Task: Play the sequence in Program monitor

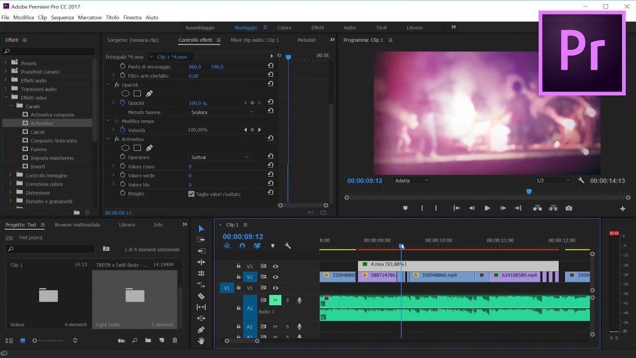Action: pyautogui.click(x=487, y=208)
